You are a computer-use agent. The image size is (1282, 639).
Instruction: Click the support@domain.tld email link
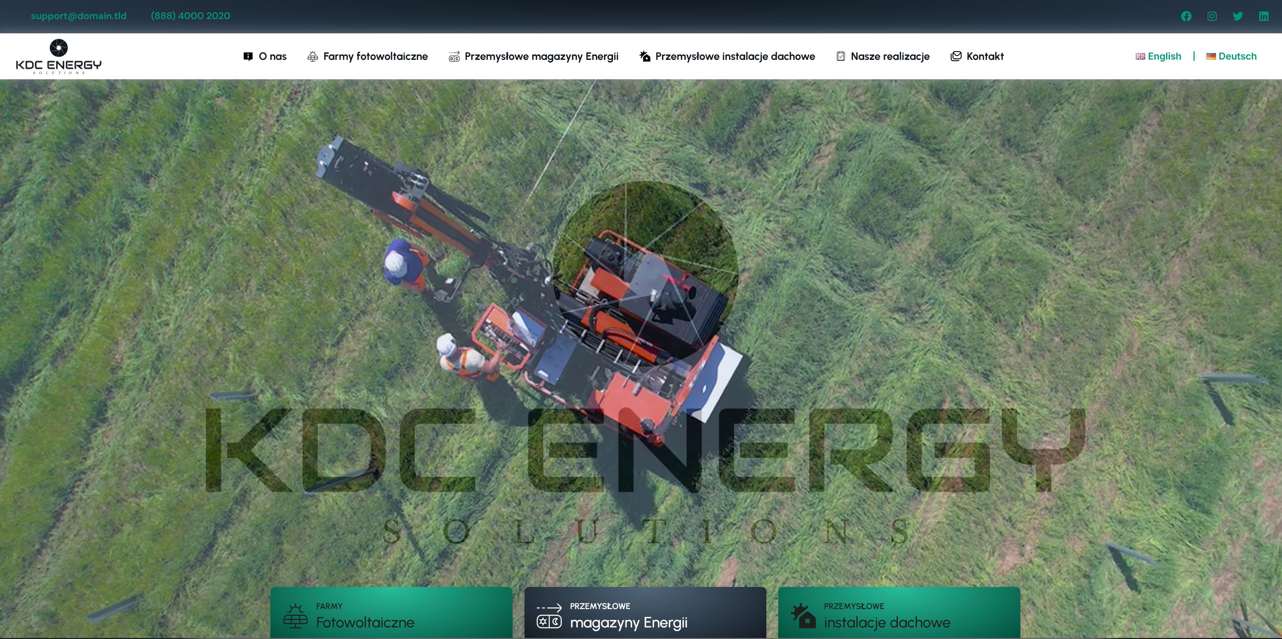79,16
